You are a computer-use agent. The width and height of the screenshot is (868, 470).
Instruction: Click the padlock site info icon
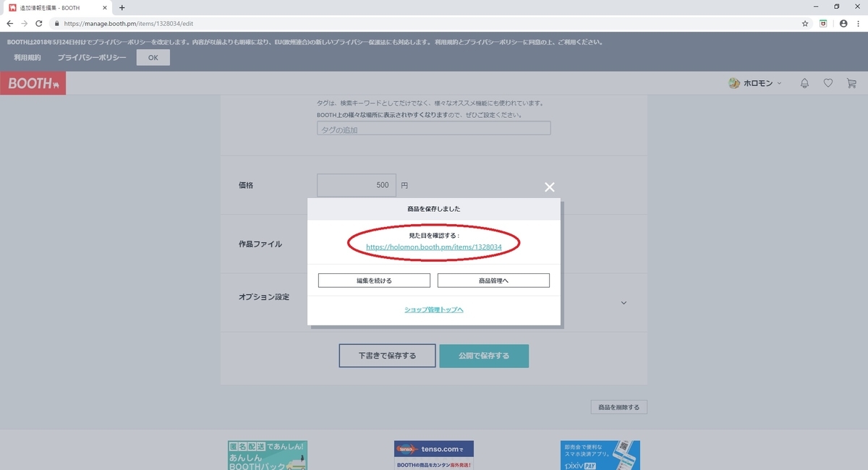click(x=56, y=23)
